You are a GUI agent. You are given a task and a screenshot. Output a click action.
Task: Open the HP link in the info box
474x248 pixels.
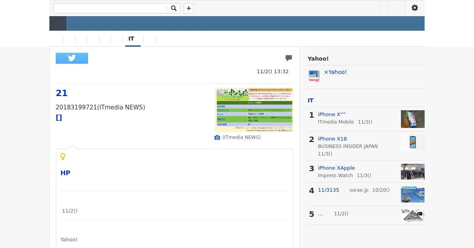65,173
